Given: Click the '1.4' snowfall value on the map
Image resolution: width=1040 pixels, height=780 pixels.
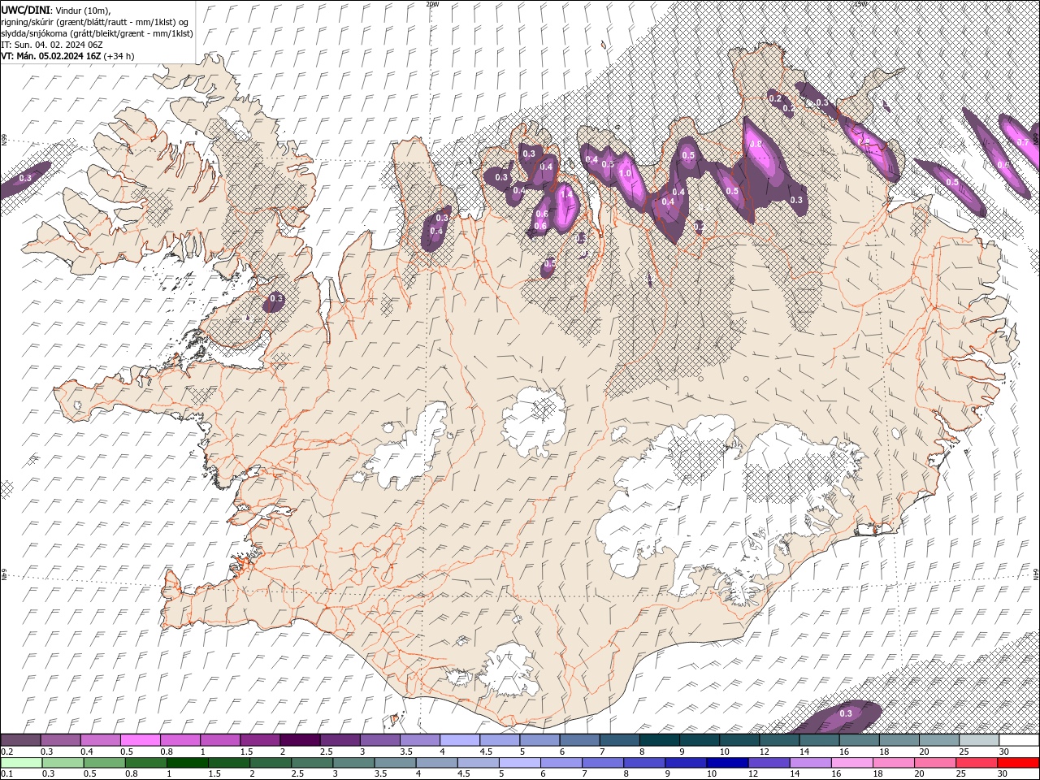Looking at the screenshot, I should pos(566,195).
